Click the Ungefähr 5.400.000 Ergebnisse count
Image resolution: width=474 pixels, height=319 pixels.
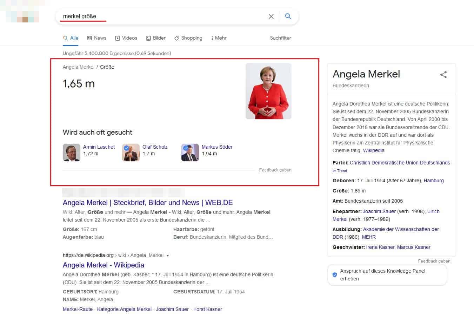point(117,53)
